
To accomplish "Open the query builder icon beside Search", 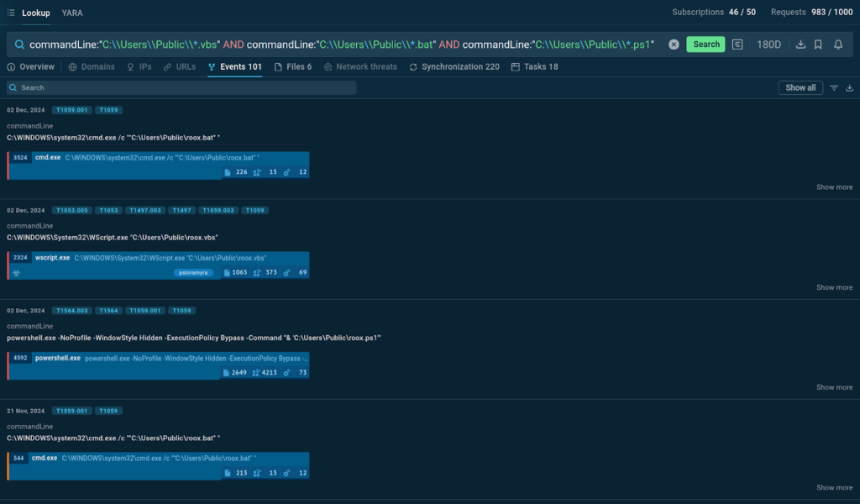I will click(737, 45).
